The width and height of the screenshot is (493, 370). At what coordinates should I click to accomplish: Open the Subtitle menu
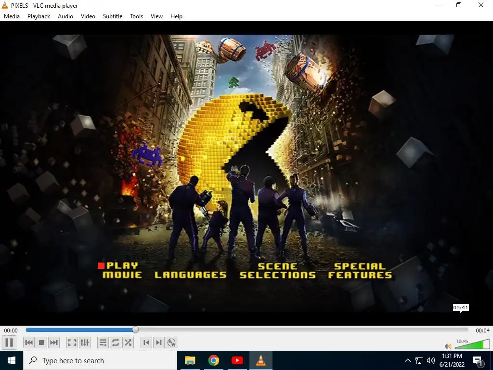coord(113,16)
